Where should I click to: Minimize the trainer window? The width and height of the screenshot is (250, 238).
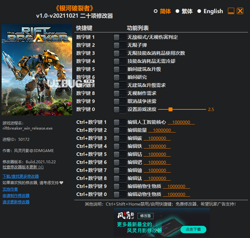tap(231, 11)
